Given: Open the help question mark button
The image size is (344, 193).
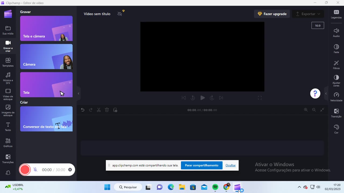Looking at the screenshot, I should point(315,94).
